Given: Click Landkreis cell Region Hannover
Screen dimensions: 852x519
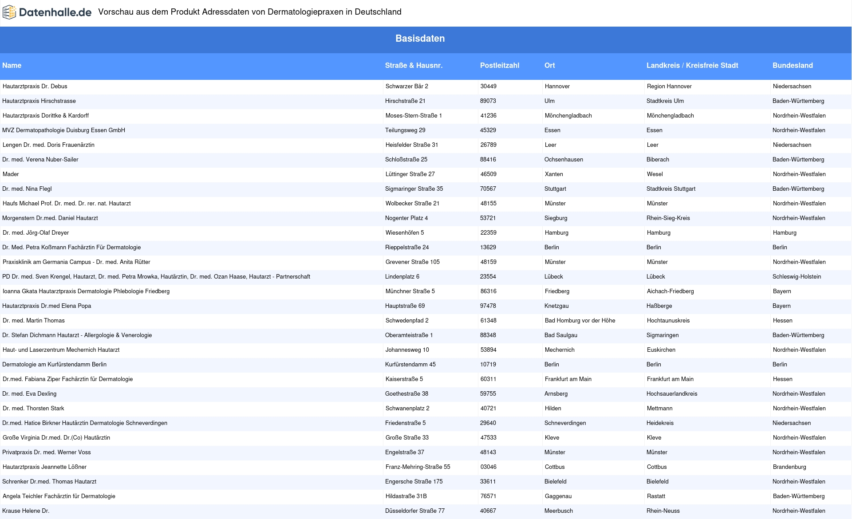Looking at the screenshot, I should pyautogui.click(x=669, y=86).
